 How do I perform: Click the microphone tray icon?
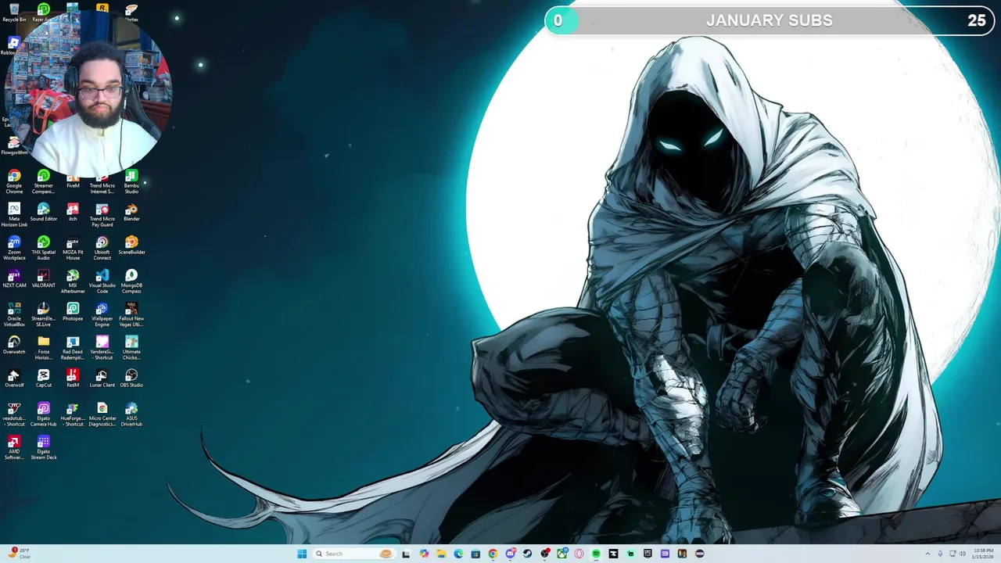coord(940,554)
